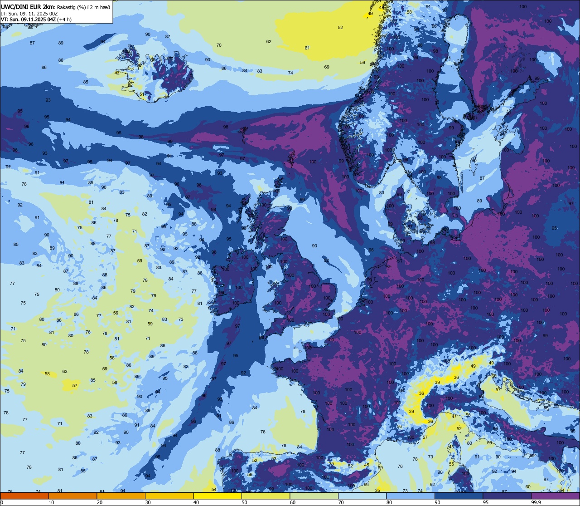
Task: Click the '70' humidity value north of Iceland
Action: click(x=219, y=45)
